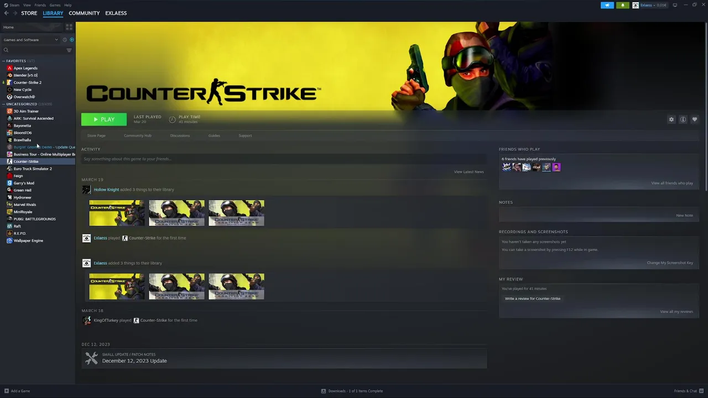Click the back navigation arrow

click(6, 13)
